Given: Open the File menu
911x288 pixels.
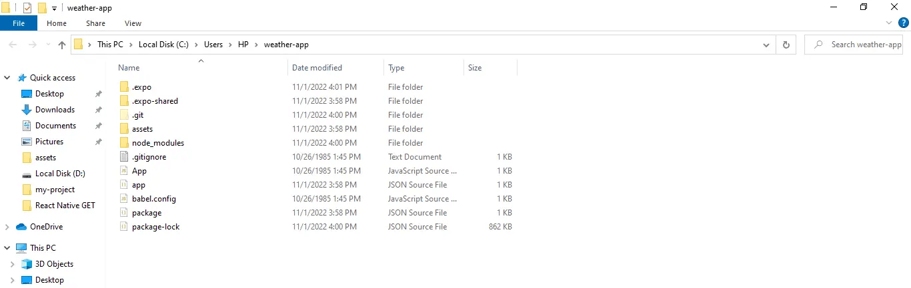Looking at the screenshot, I should (19, 23).
